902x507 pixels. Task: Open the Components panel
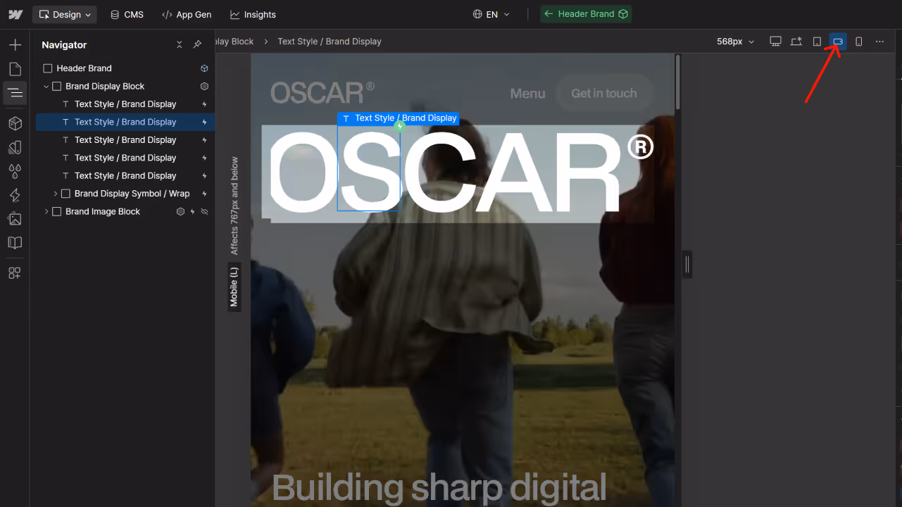[14, 123]
